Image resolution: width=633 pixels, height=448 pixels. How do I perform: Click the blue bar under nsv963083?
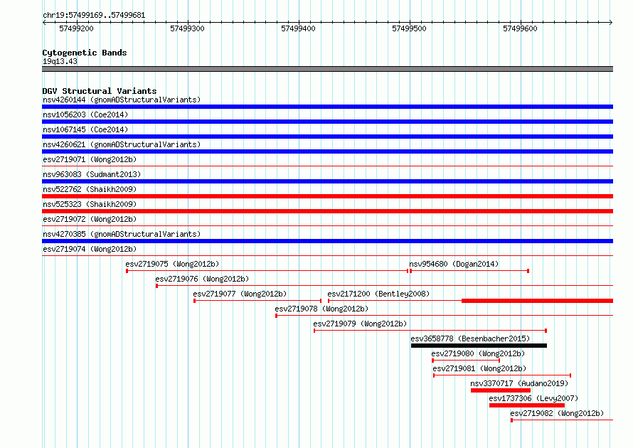coord(327,181)
